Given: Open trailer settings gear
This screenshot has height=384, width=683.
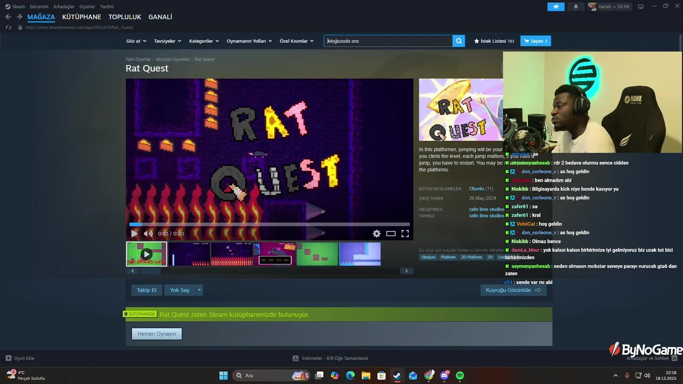Looking at the screenshot, I should click(377, 234).
